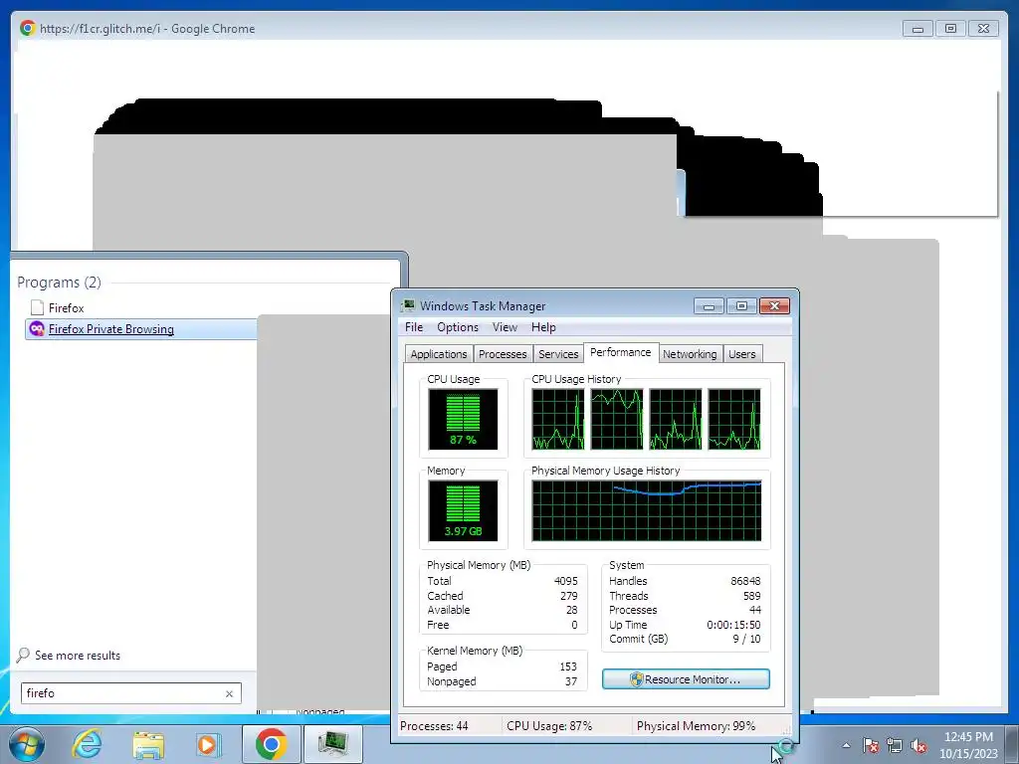Click the Physical Memory Usage History graph
This screenshot has width=1019, height=764.
pyautogui.click(x=647, y=510)
